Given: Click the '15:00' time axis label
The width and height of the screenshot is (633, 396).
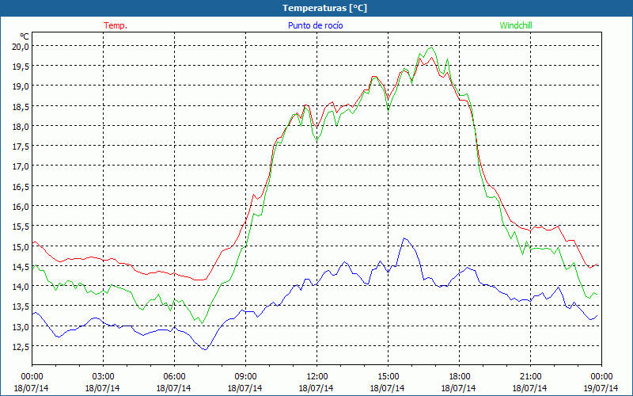Looking at the screenshot, I should tap(388, 376).
